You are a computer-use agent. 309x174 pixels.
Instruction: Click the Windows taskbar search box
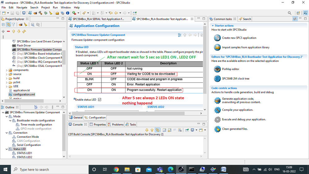pyautogui.click(x=50, y=169)
